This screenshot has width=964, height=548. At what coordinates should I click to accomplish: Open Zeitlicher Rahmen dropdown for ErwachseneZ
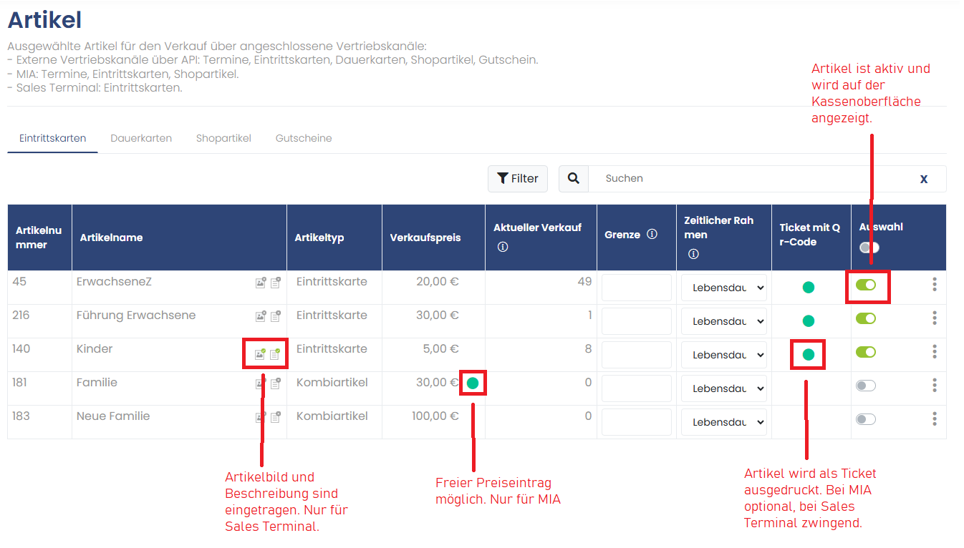723,288
